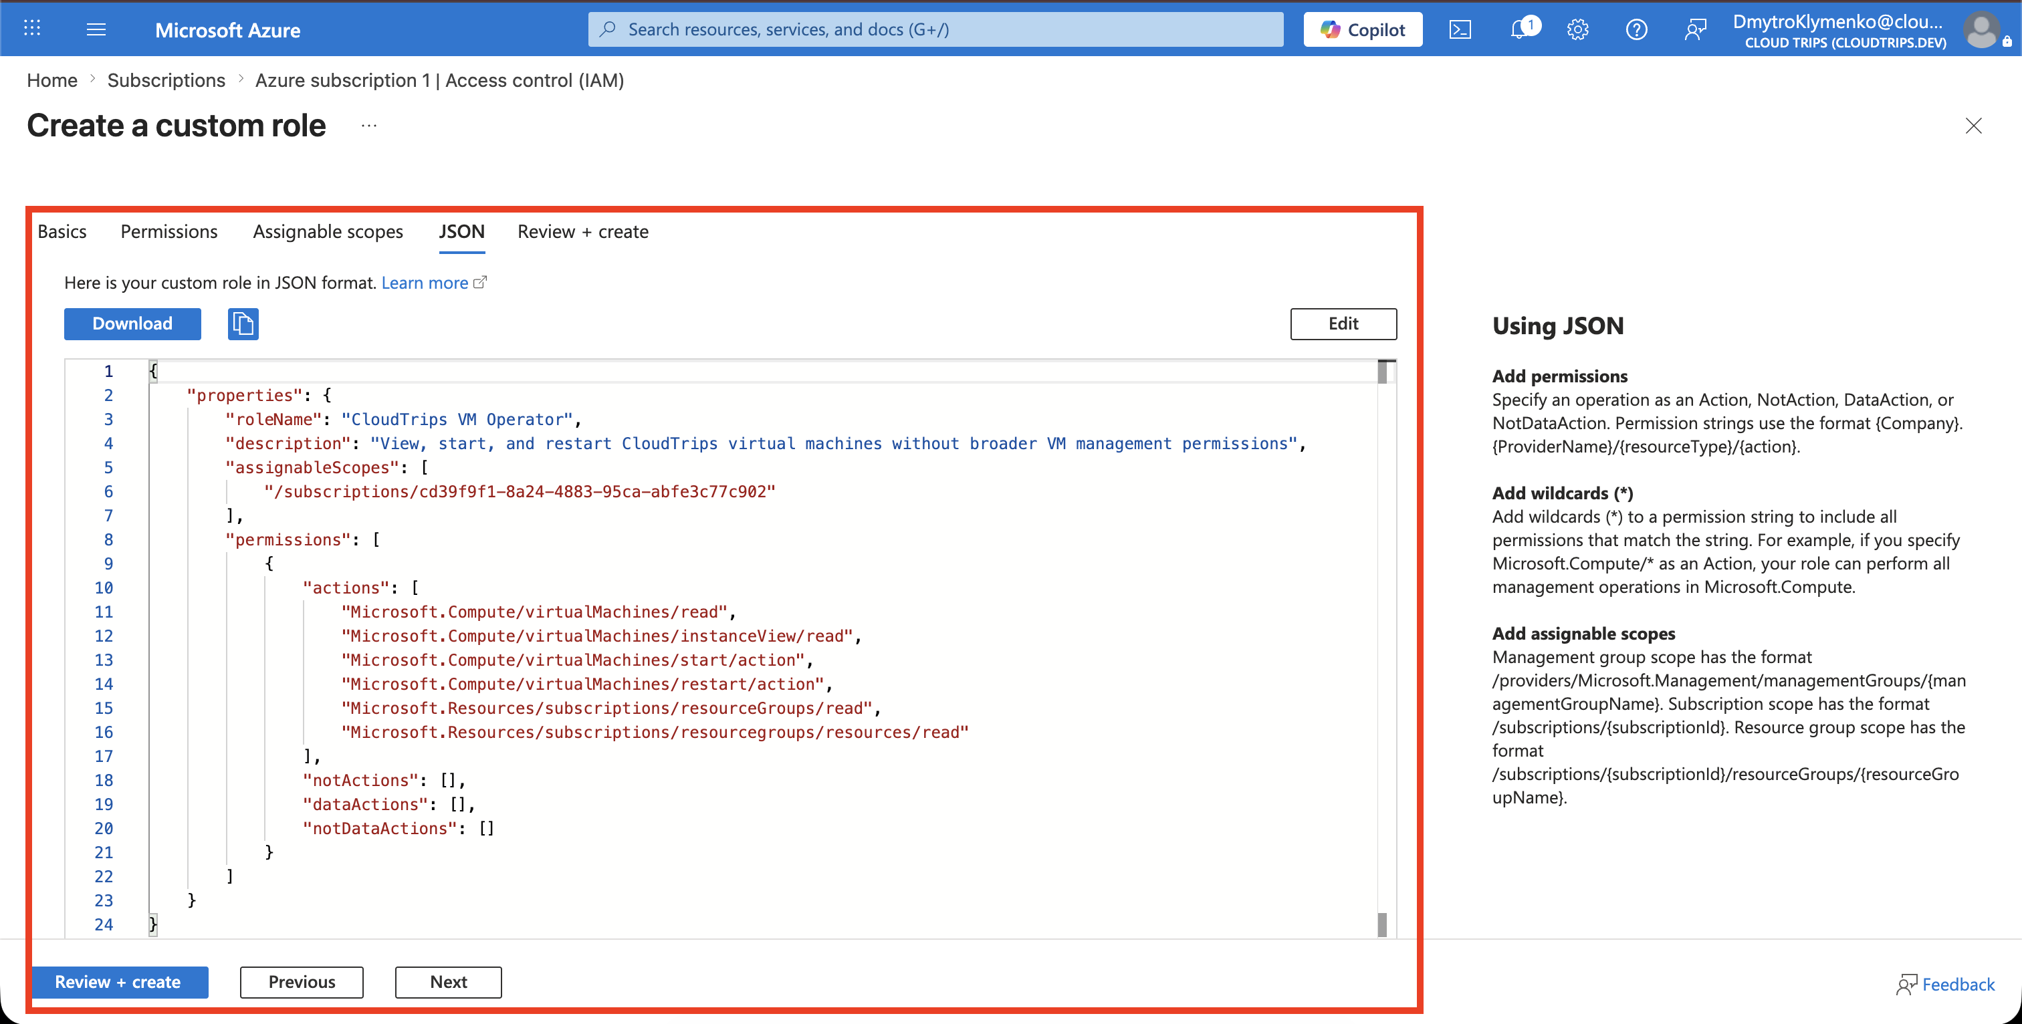
Task: Switch to the Assignable scopes tab
Action: point(328,231)
